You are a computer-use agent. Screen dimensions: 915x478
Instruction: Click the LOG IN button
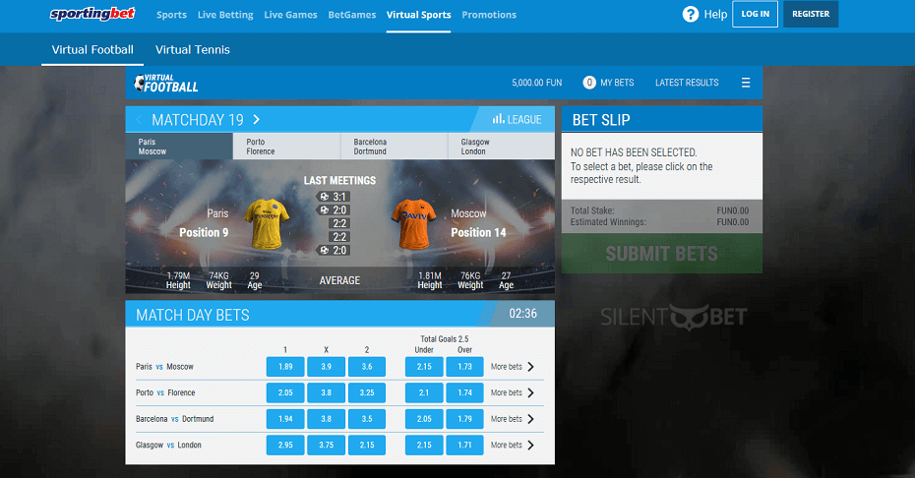click(755, 14)
